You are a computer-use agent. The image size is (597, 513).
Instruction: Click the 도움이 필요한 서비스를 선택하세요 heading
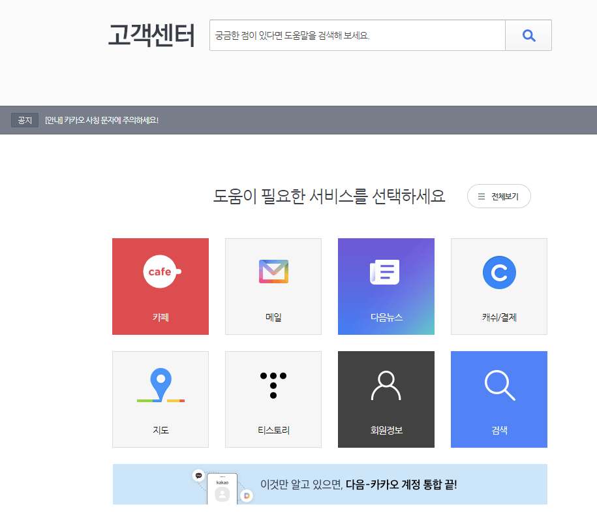329,196
